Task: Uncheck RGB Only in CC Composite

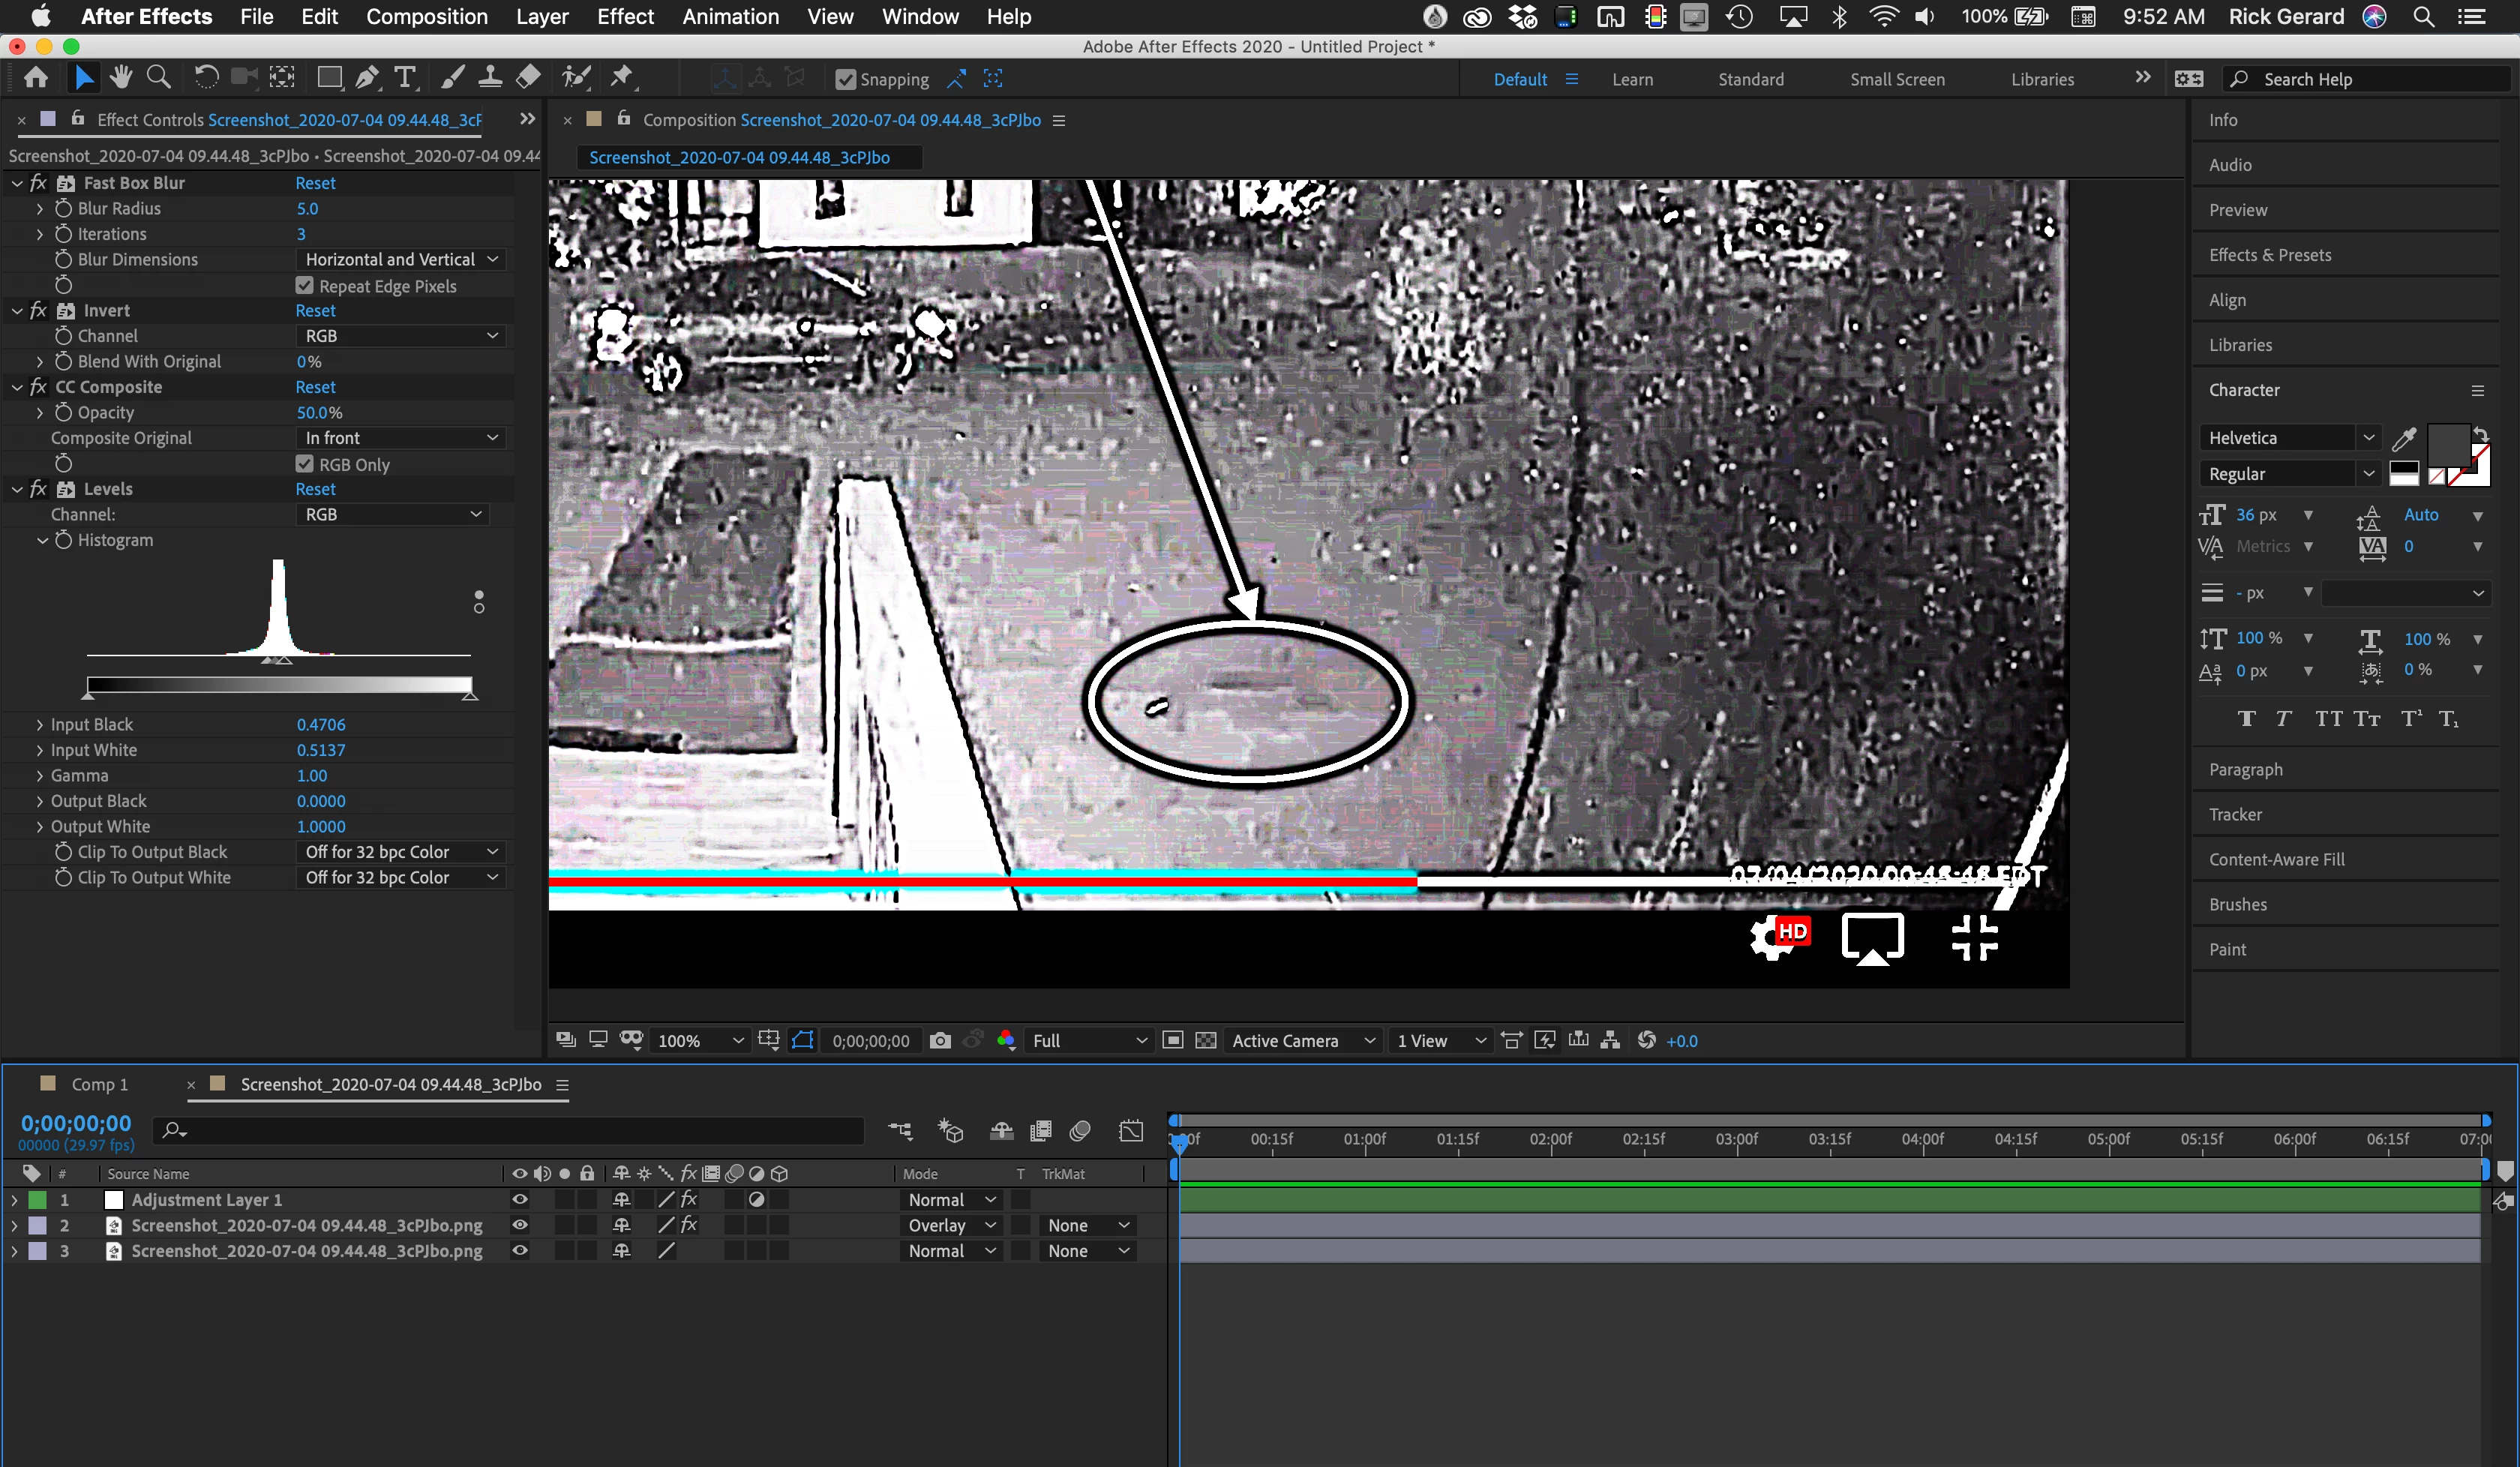Action: [305, 464]
